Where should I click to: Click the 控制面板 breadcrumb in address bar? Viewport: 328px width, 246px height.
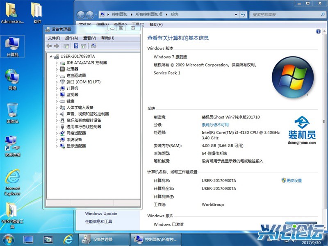click(120, 14)
